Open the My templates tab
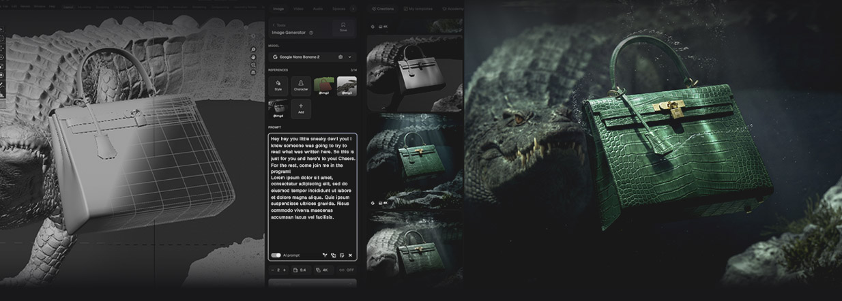 pyautogui.click(x=419, y=9)
